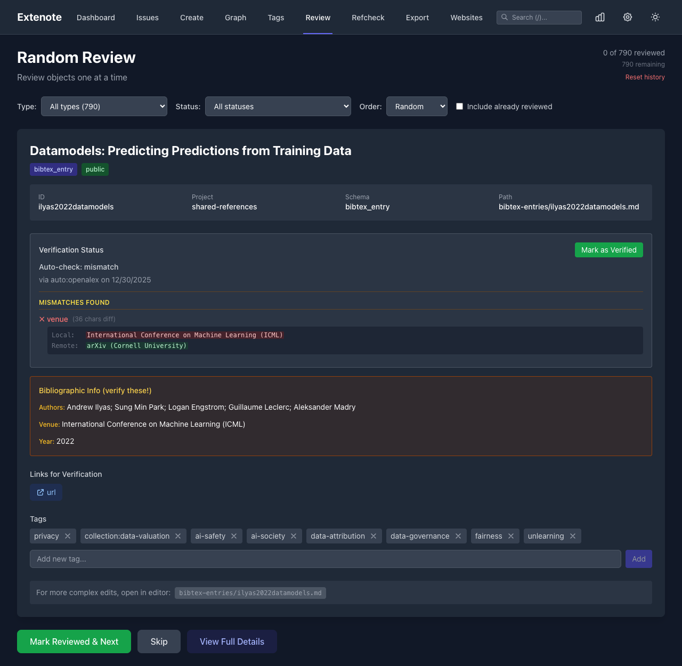Click the Reset history link

(645, 77)
